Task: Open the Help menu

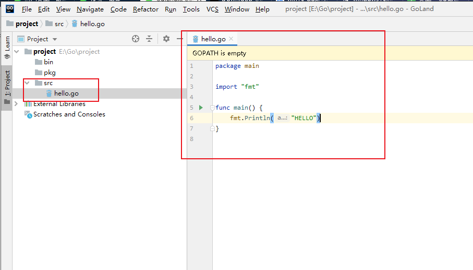Action: 262,9
